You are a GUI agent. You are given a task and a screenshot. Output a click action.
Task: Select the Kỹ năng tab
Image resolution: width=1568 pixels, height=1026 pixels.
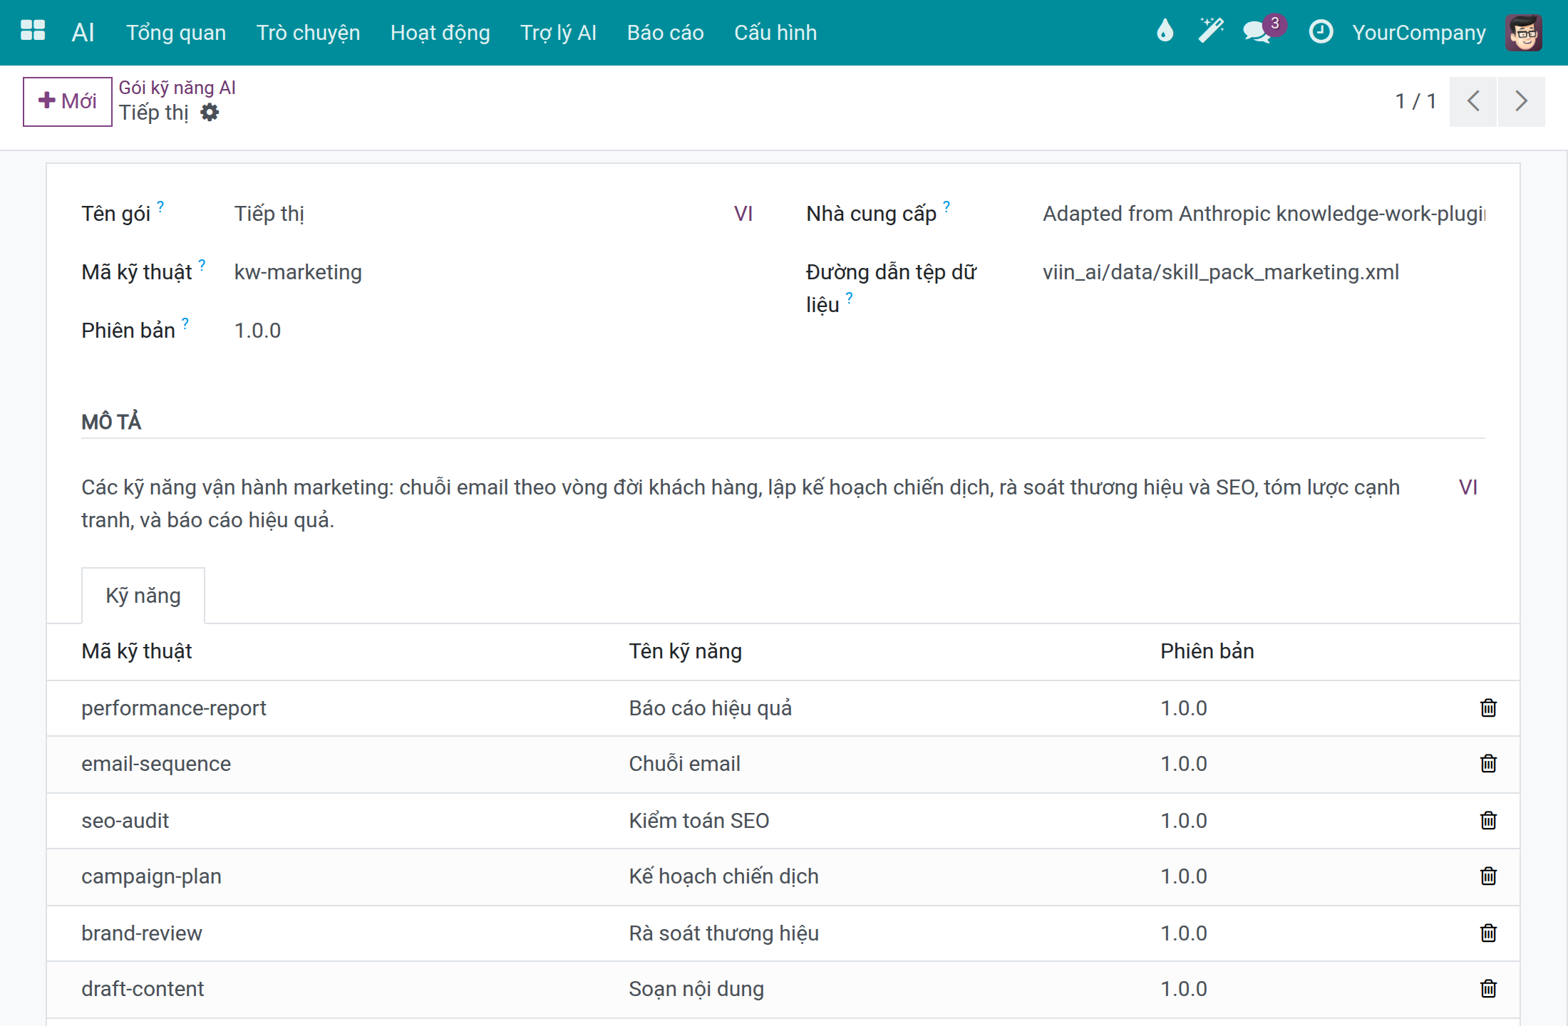pos(143,596)
